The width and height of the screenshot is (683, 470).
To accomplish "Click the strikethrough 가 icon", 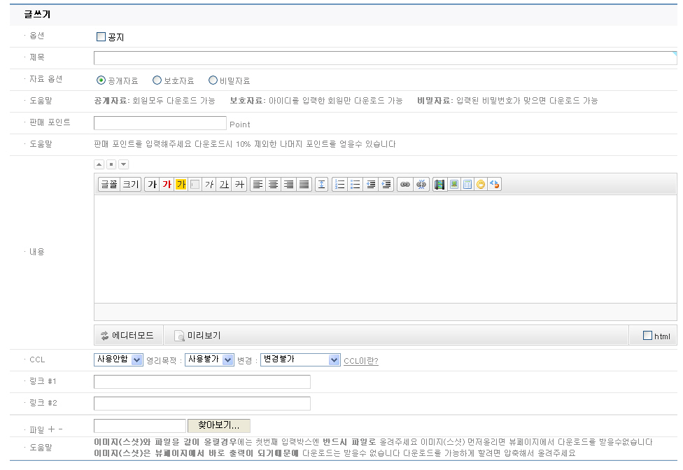I will point(239,185).
